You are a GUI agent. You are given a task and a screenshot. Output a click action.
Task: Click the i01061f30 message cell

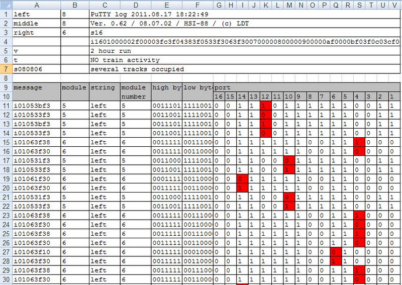click(36, 178)
